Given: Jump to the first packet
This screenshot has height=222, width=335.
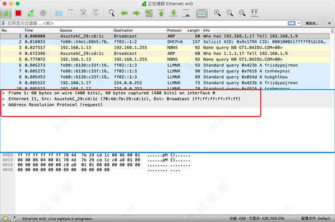Looking at the screenshot, I should (x=161, y=13).
